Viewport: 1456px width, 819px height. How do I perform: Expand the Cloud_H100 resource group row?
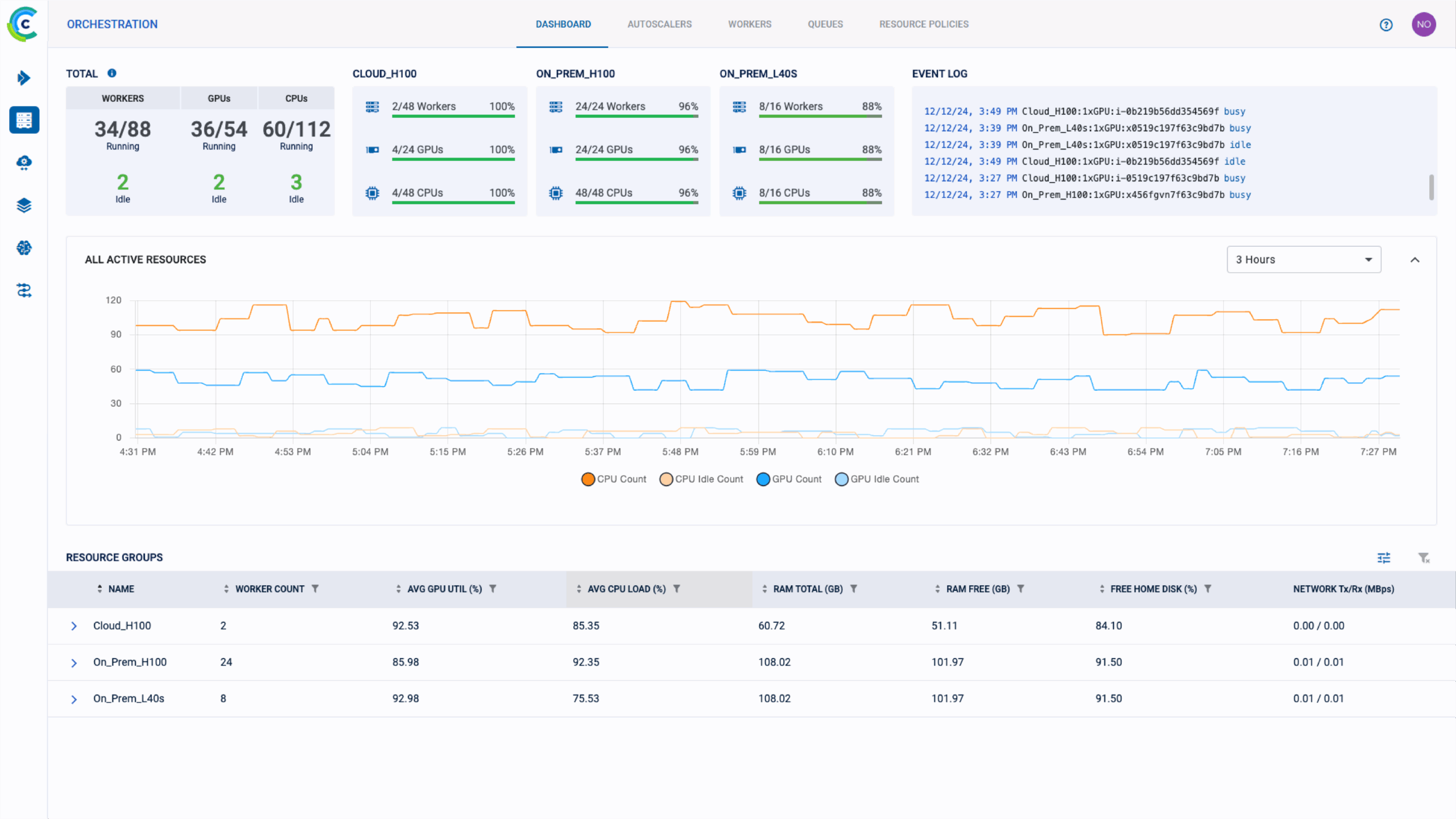74,626
